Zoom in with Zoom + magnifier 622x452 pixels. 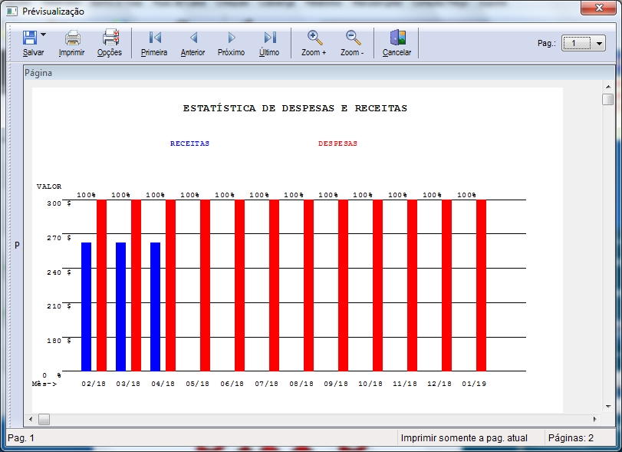pos(314,38)
